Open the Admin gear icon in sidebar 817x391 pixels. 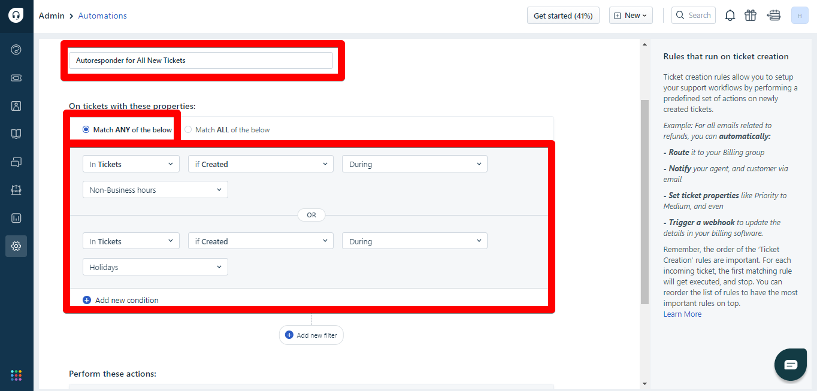pyautogui.click(x=16, y=246)
